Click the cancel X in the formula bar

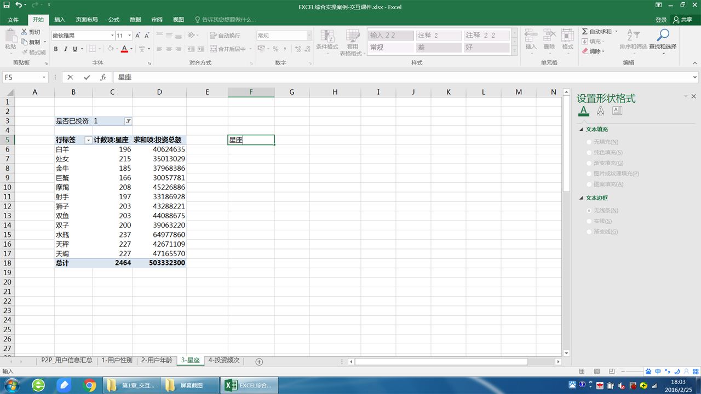70,78
